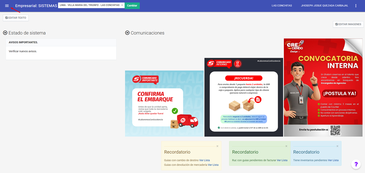Close the blue Recordatorio card
Screen dimensions: 365x173
(337, 146)
